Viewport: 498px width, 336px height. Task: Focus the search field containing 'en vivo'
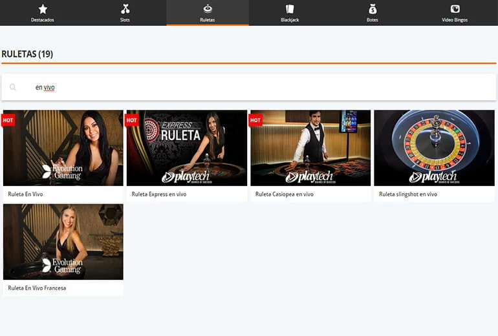coord(249,87)
